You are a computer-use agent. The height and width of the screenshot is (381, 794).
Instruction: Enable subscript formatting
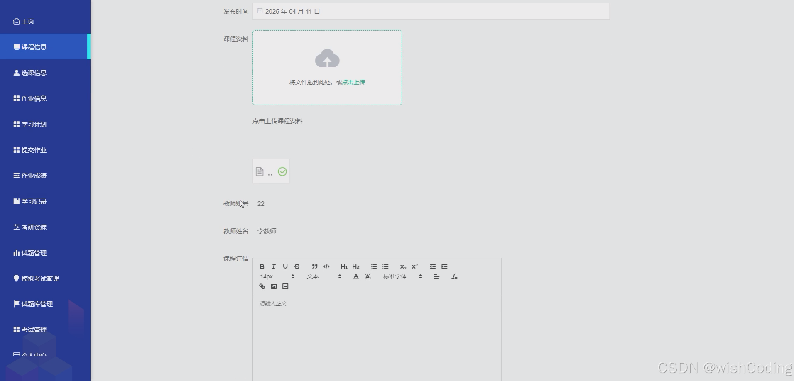[403, 266]
